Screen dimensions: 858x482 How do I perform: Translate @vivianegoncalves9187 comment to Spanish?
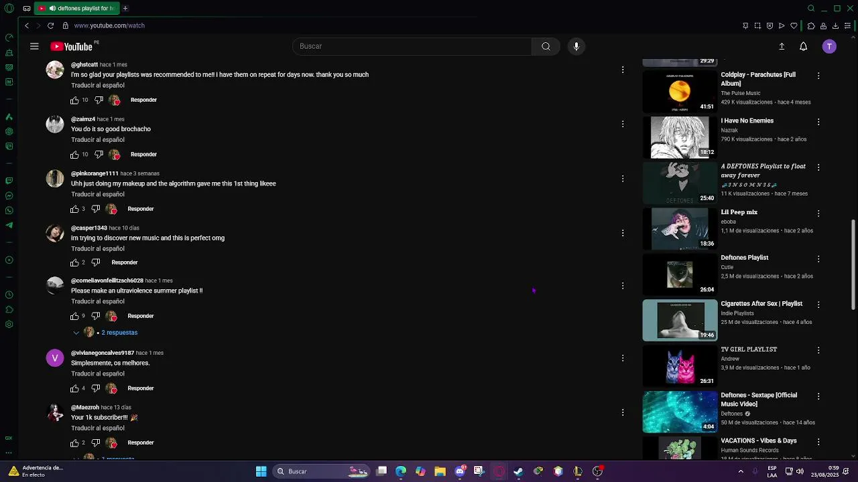pyautogui.click(x=98, y=374)
